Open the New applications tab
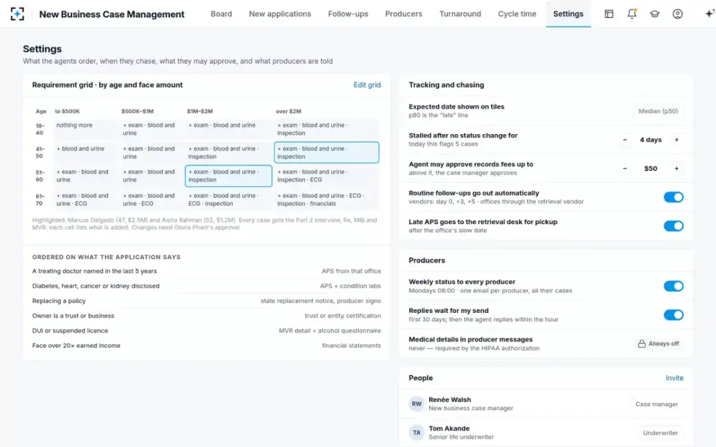 click(x=280, y=14)
